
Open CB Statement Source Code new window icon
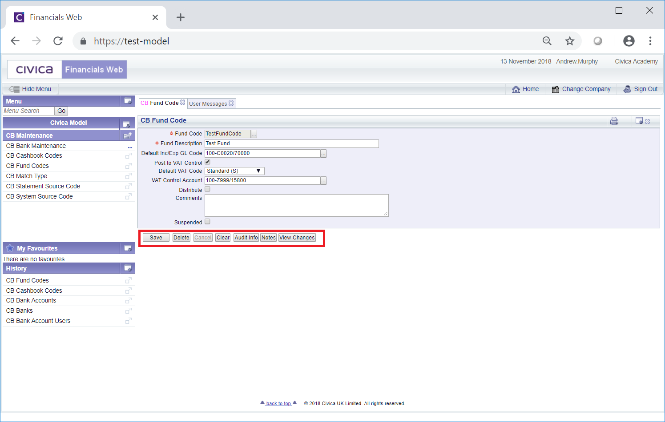[128, 187]
